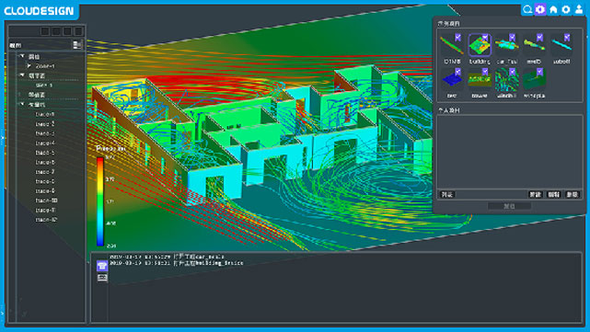590x332 pixels.
Task: Collapse the top tree group above Zone-1
Action: click(x=22, y=56)
